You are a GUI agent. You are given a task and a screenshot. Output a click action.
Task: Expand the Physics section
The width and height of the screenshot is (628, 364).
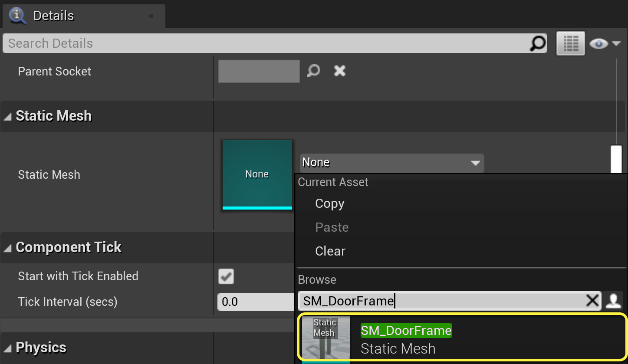(x=8, y=348)
